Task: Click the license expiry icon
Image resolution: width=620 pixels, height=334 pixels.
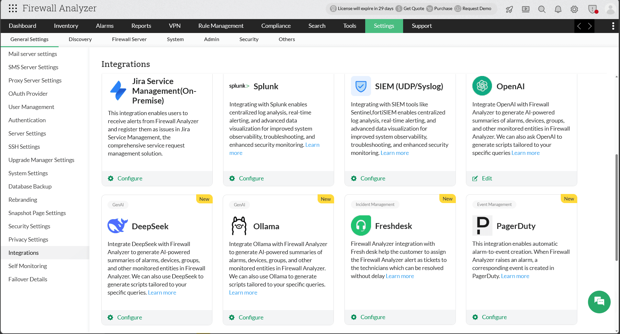Action: (x=333, y=9)
